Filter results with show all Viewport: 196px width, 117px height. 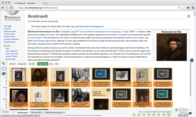point(12,64)
